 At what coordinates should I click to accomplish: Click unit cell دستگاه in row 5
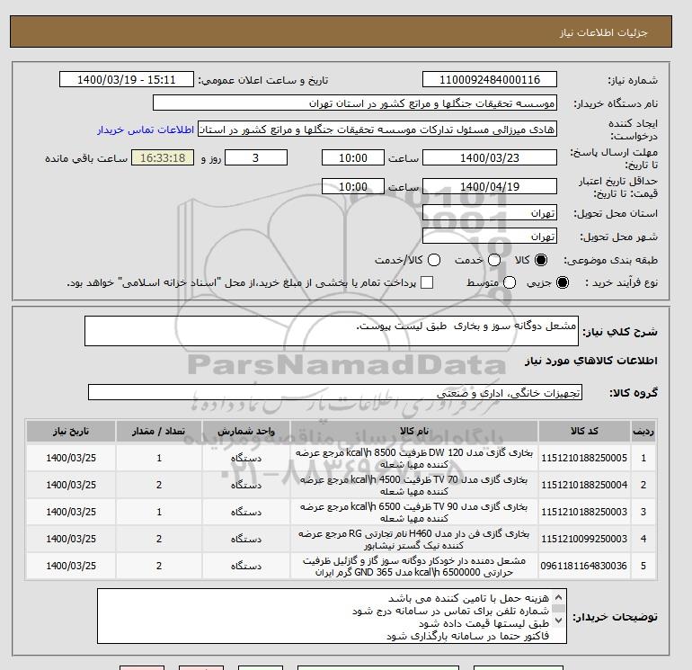coord(246,566)
